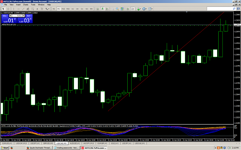This screenshot has height=150, width=241.
Task: Select the equidistant channel tool
Action: coord(28,9)
